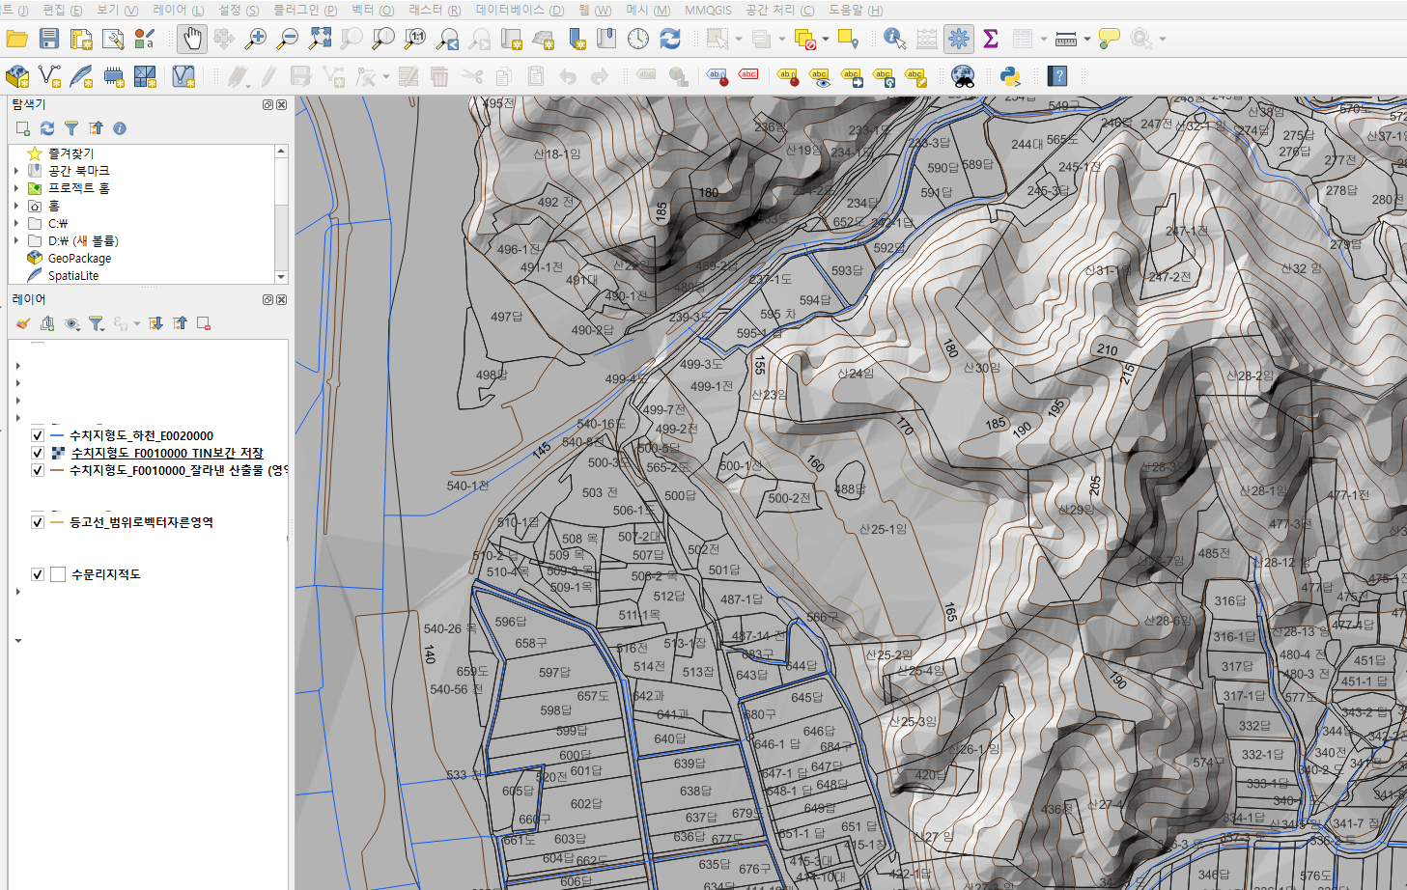Click Select by Location icon

847,39
